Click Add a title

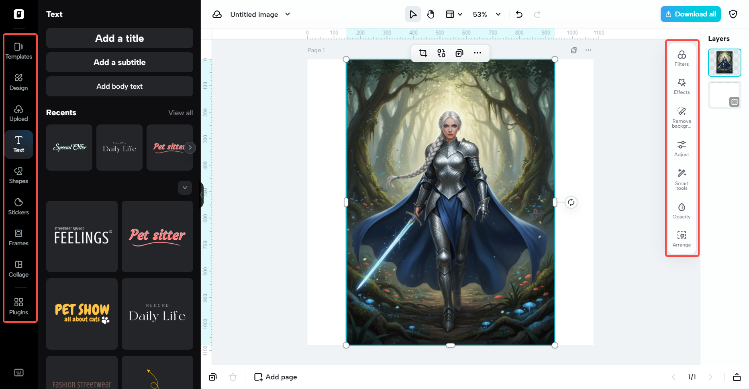click(x=119, y=38)
